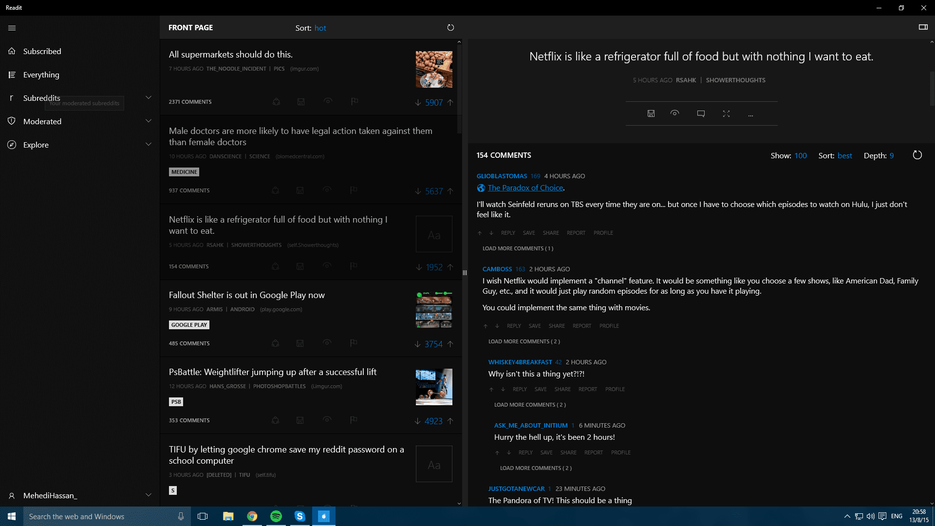Go to Subscribed in sidebar
This screenshot has height=526, width=935.
(42, 51)
